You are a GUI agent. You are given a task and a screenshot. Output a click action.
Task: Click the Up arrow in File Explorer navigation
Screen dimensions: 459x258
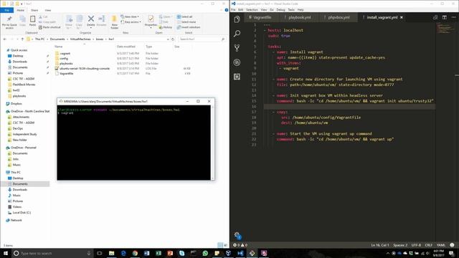tap(22, 39)
